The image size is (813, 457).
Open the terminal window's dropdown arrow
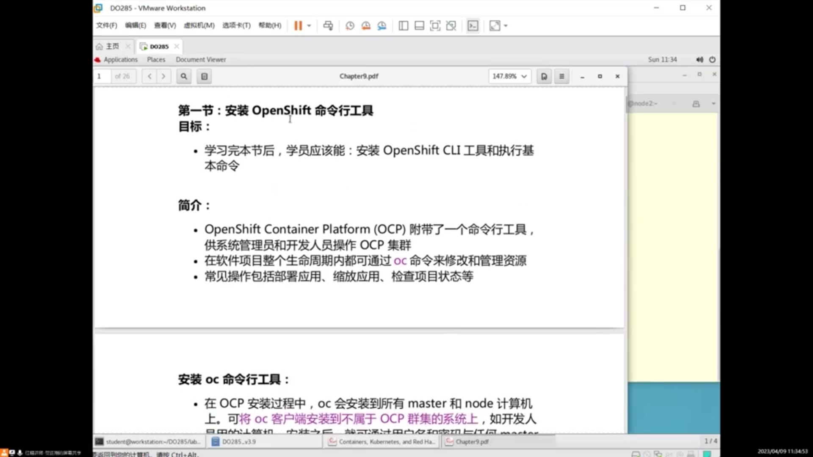[713, 104]
